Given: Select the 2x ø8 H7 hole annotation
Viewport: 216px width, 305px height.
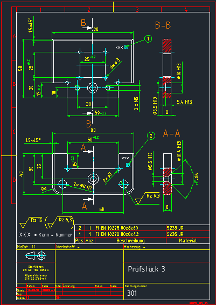Looking at the screenshot, I should pyautogui.click(x=82, y=185).
